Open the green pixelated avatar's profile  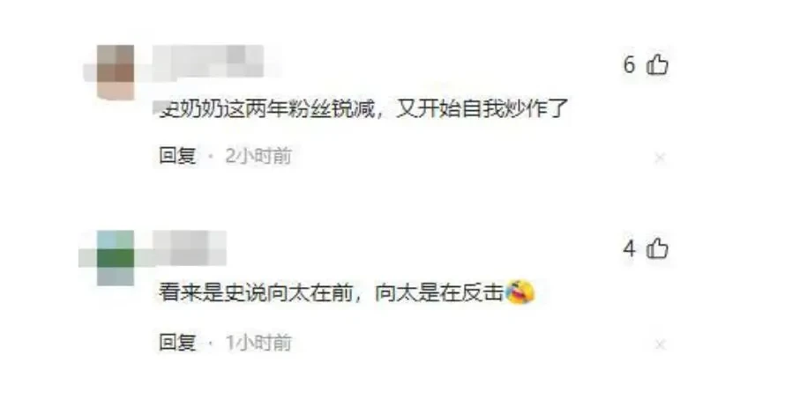coord(116,258)
